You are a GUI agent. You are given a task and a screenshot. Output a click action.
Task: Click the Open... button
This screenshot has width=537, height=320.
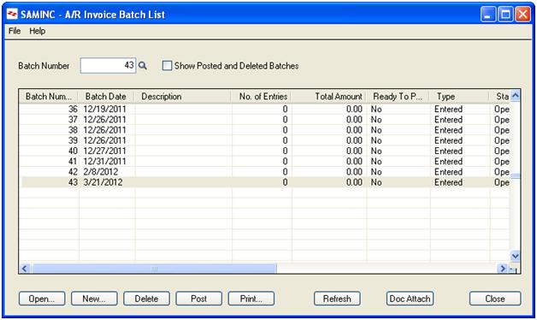click(42, 299)
